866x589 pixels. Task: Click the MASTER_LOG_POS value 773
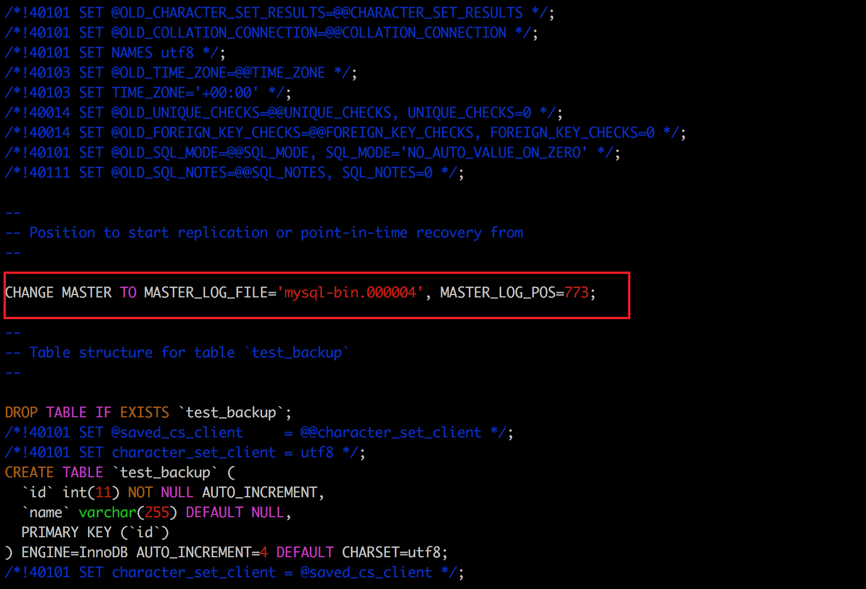[576, 293]
